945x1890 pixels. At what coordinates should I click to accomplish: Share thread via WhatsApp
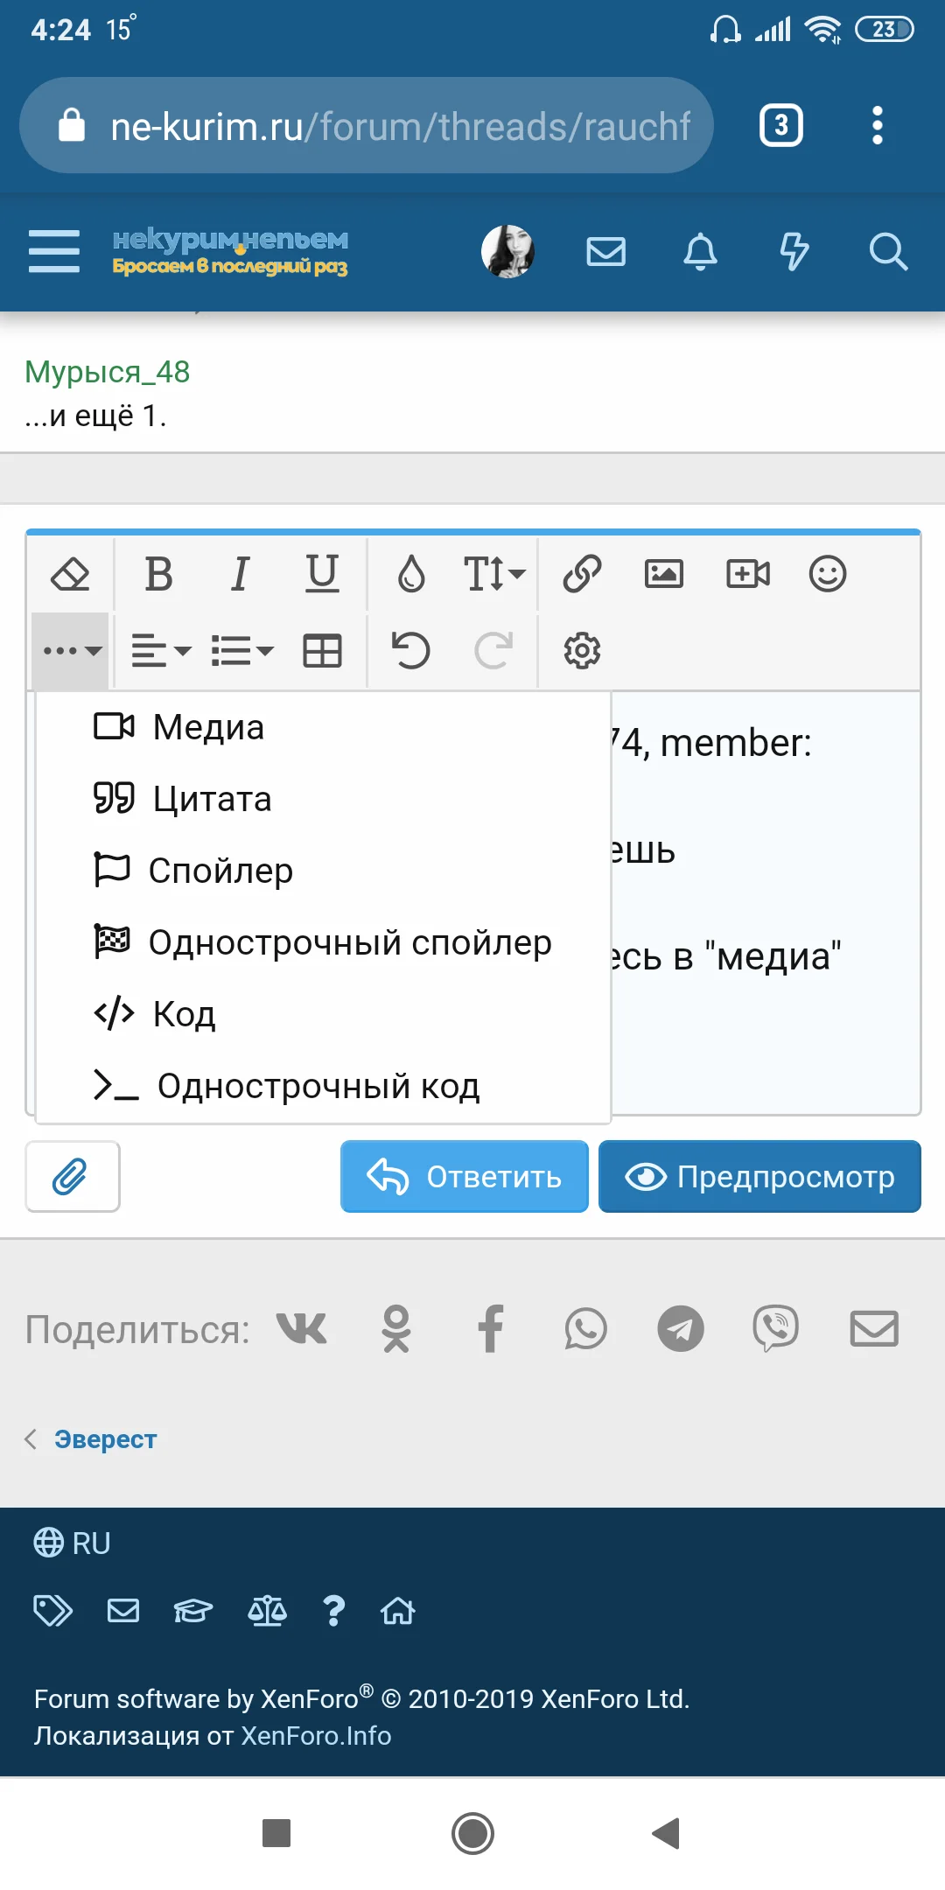(x=585, y=1329)
